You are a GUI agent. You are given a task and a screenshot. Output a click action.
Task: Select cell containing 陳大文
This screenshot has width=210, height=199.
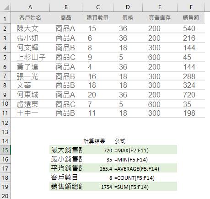click(x=30, y=28)
